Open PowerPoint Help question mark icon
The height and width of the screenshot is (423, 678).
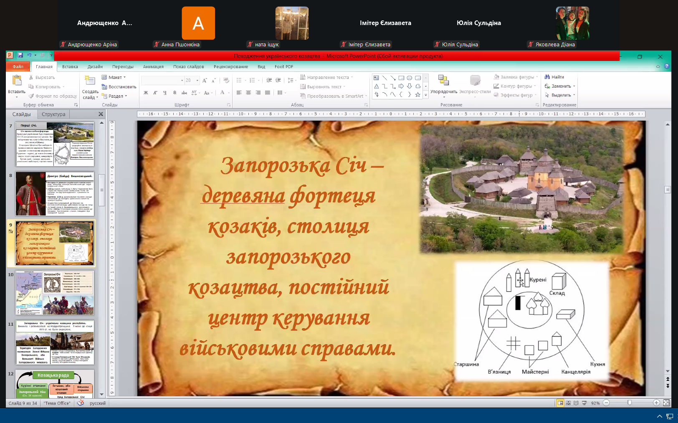coord(667,66)
